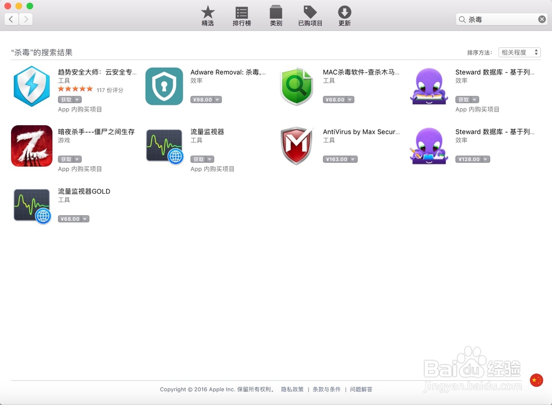
Task: Click 获取 for 暗夜杀手 game
Action: pos(66,159)
